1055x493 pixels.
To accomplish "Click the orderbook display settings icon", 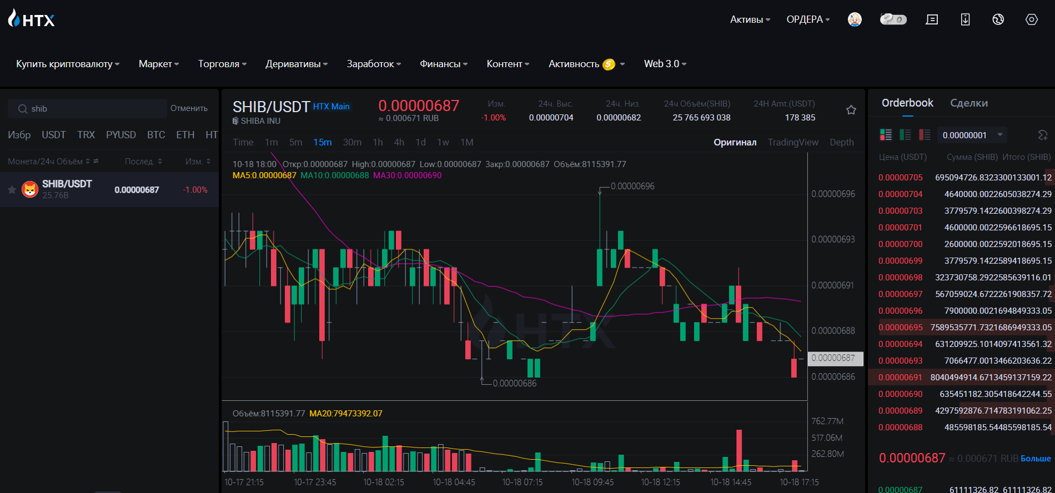I will (x=1043, y=135).
